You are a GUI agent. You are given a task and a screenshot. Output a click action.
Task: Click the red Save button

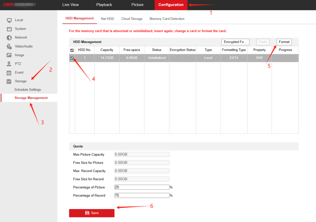92,213
